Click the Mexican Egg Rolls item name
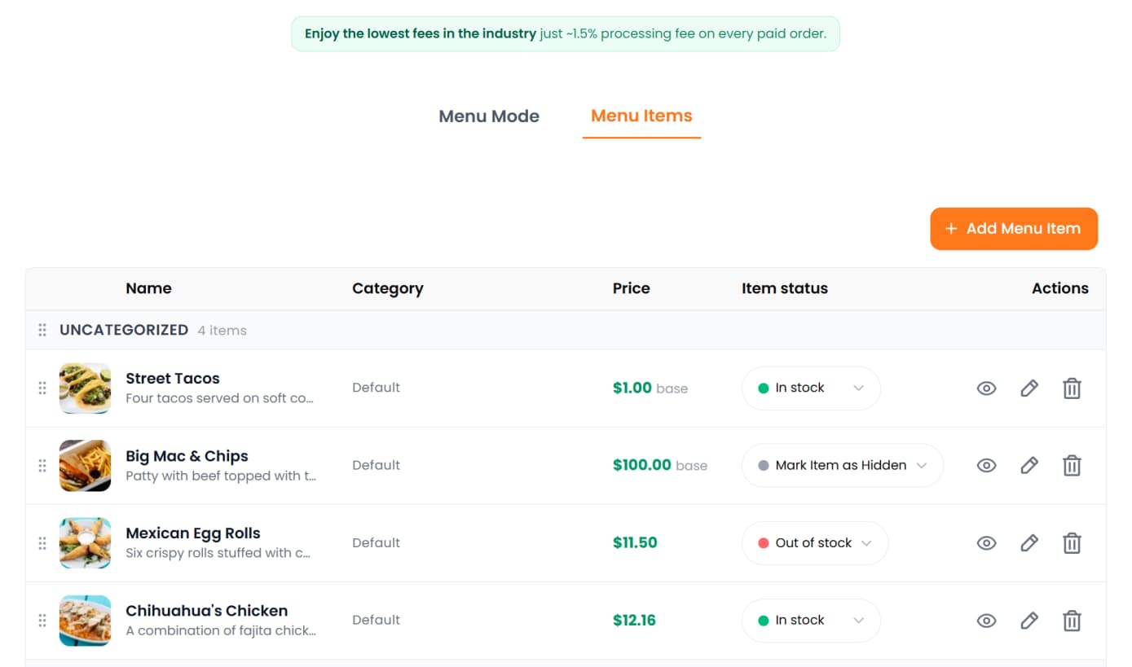 point(193,533)
